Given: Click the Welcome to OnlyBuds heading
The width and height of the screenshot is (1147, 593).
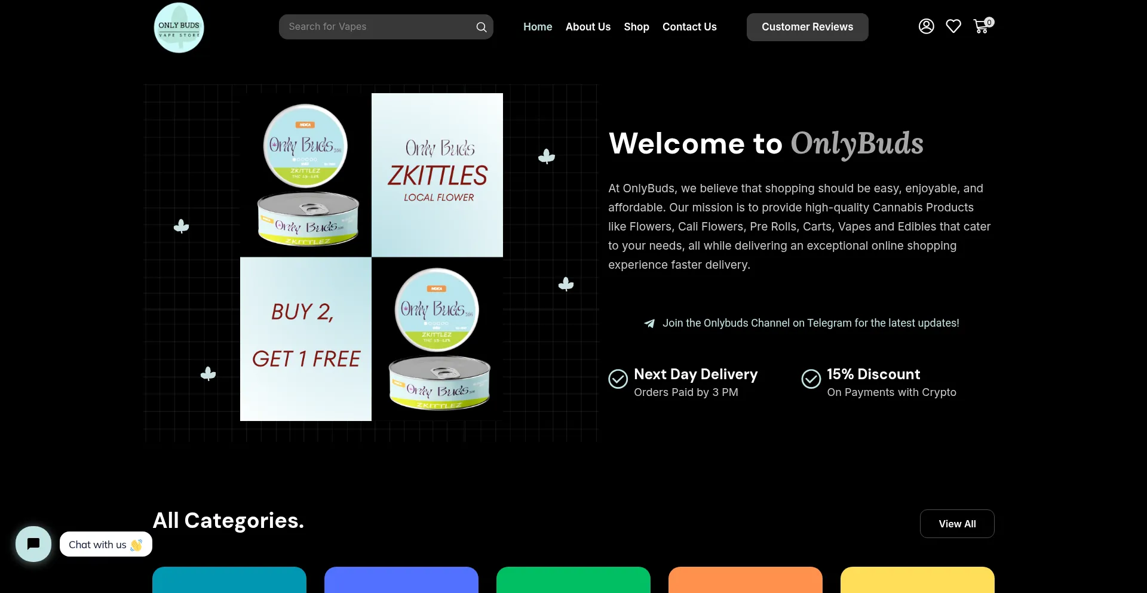Looking at the screenshot, I should (x=766, y=144).
